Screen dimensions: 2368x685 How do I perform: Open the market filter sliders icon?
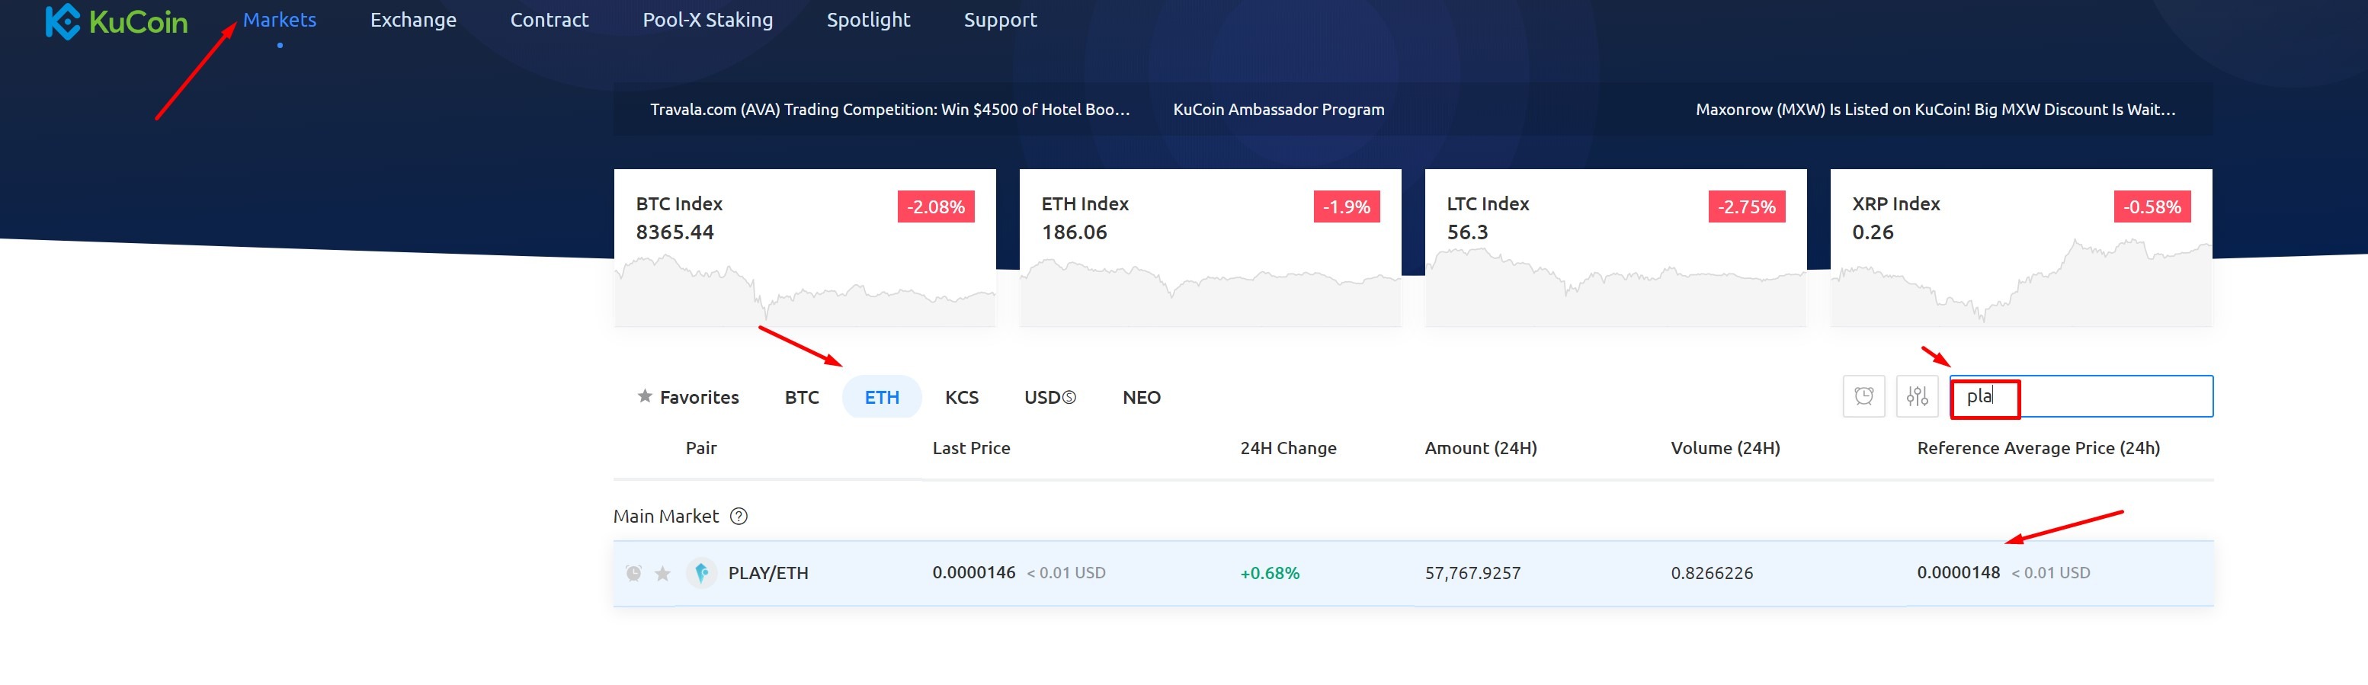(1917, 396)
